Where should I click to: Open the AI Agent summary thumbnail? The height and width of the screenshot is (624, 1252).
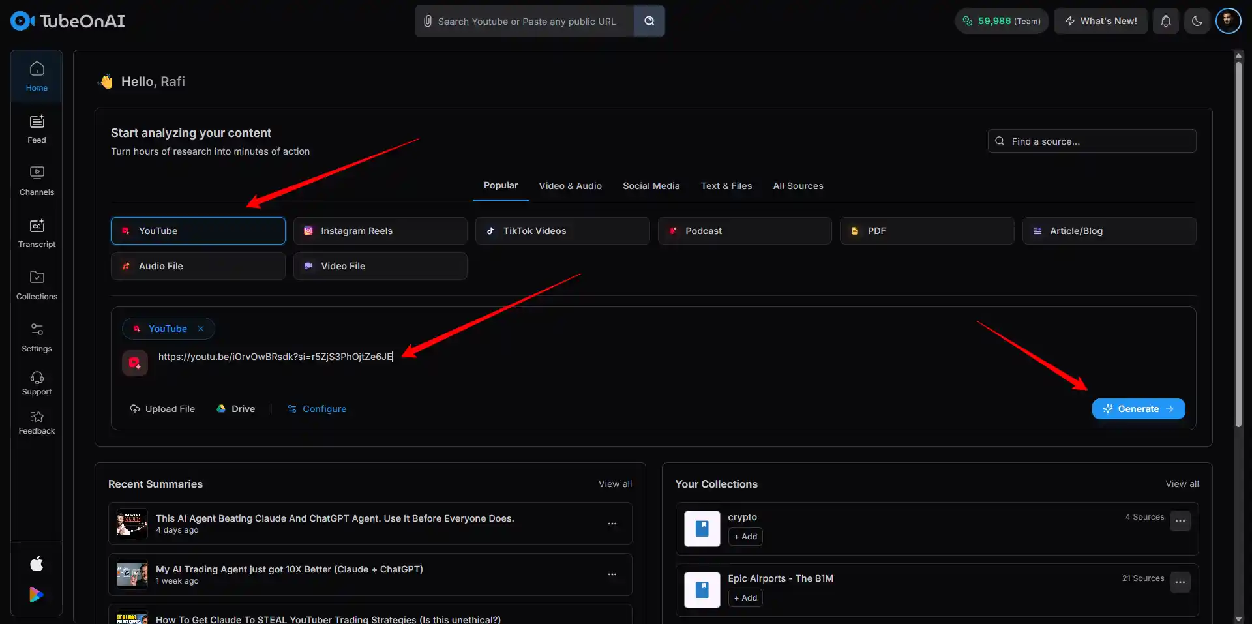pos(132,524)
